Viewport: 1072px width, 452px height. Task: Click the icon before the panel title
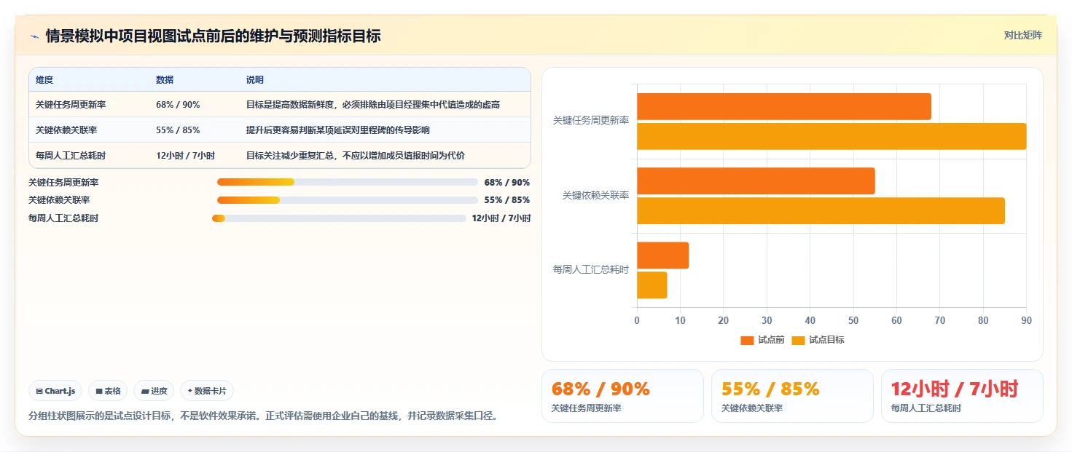coord(34,36)
